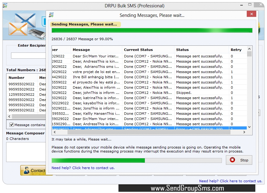Viewport: 267px width, 193px height.
Task: Click the bottom progress bar near Stop
Action: click(x=137, y=160)
